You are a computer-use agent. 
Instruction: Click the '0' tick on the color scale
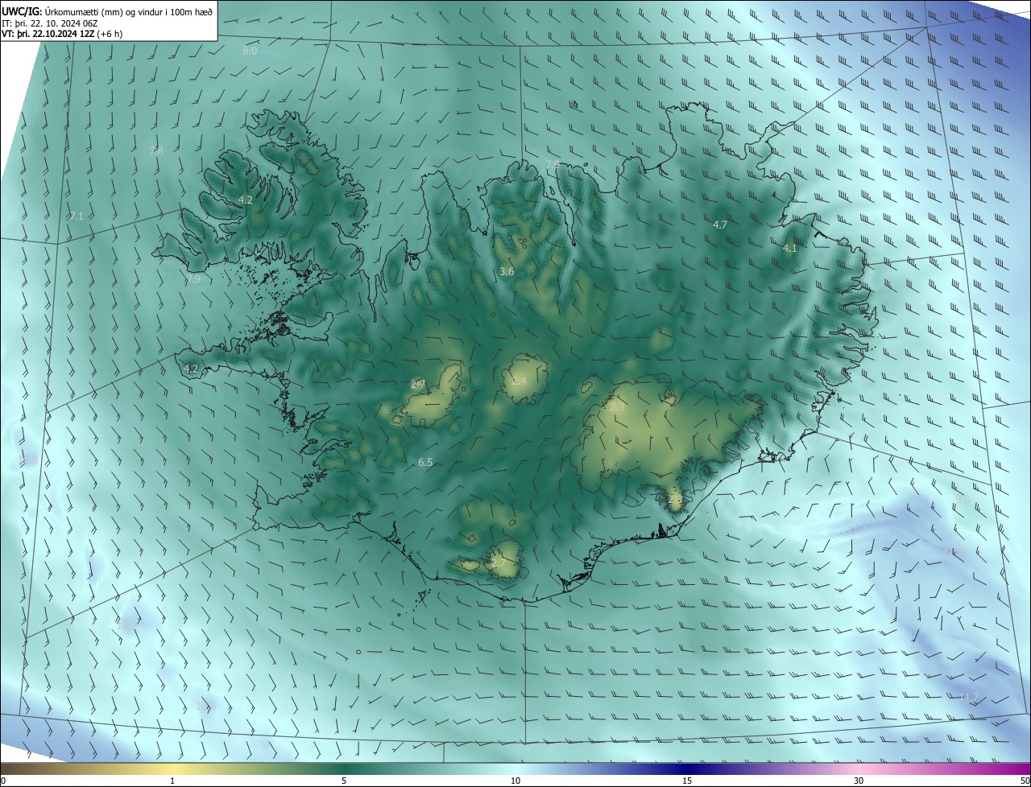tap(3, 781)
